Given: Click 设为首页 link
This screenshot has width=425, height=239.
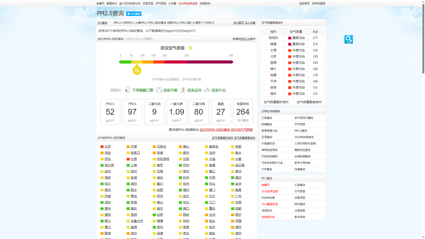Looking at the screenshot, I should pos(238,23).
